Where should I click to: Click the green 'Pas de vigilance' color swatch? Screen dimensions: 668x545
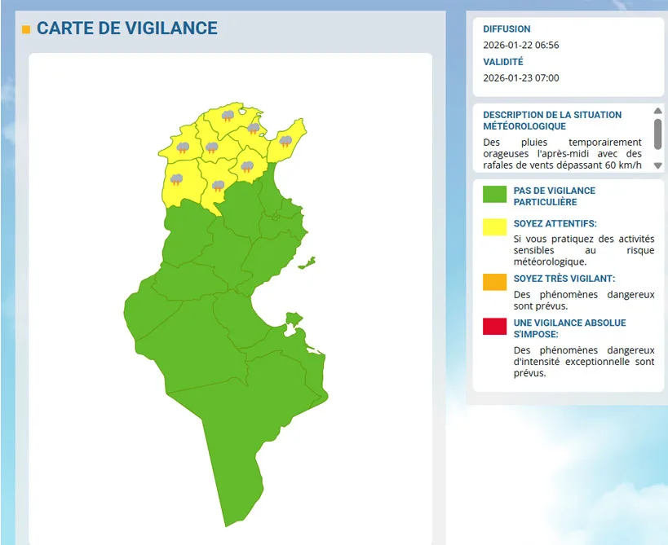(x=494, y=194)
